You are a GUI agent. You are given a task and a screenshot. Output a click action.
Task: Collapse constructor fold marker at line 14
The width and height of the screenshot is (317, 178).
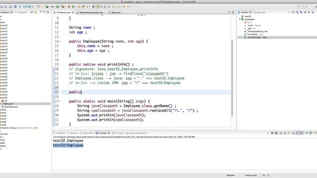[x=59, y=42]
